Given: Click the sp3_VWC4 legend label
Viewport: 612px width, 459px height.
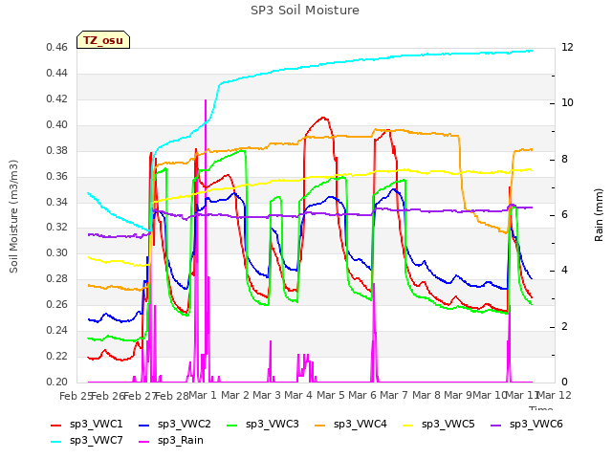Looking at the screenshot, I should point(361,424).
